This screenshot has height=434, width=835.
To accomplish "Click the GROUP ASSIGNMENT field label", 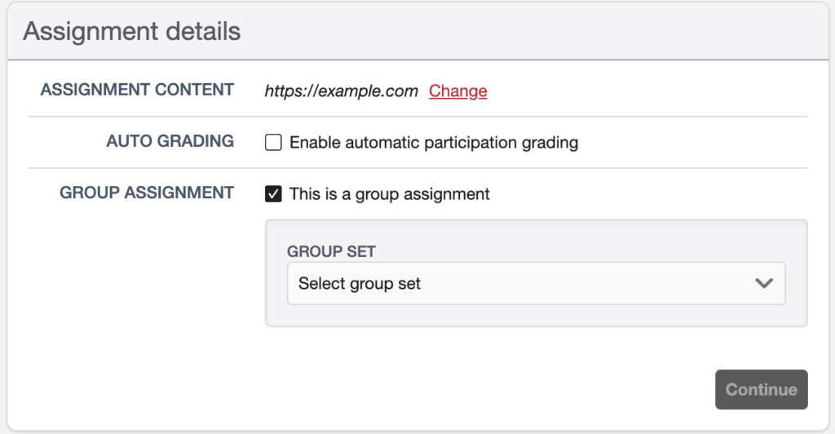I will [147, 193].
